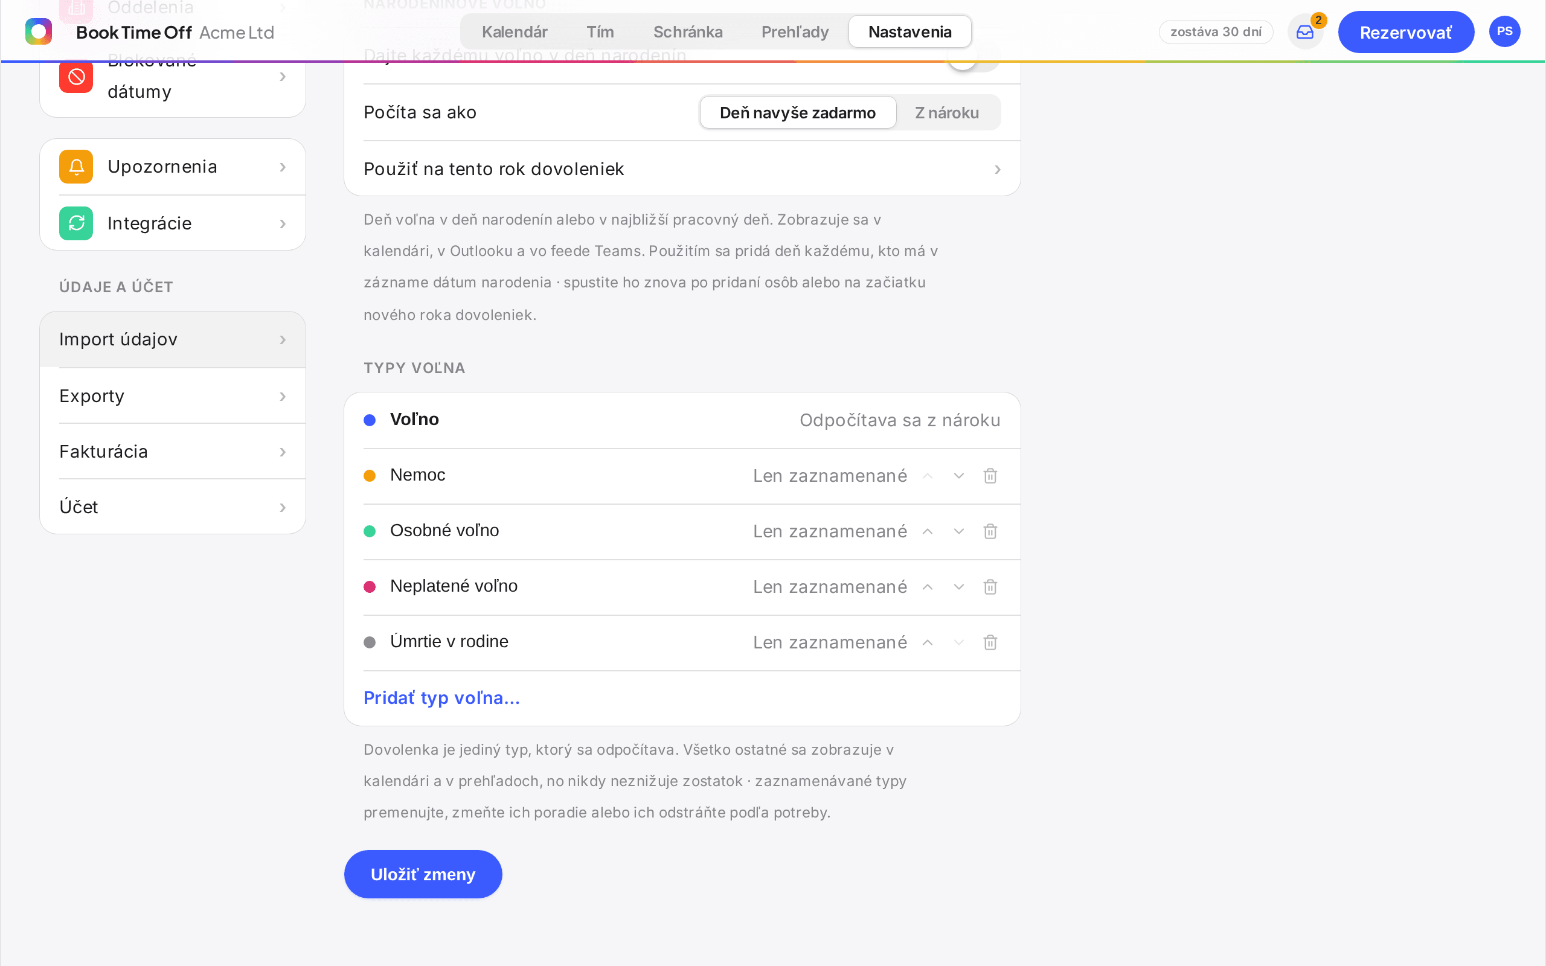
Task: Select Z nároku option
Action: pos(947,112)
